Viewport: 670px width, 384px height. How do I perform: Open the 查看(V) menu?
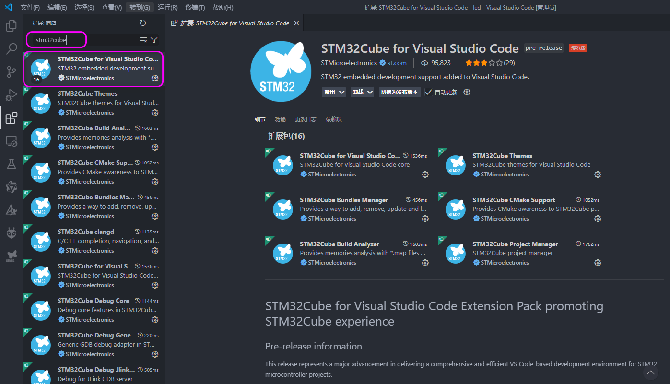point(112,7)
